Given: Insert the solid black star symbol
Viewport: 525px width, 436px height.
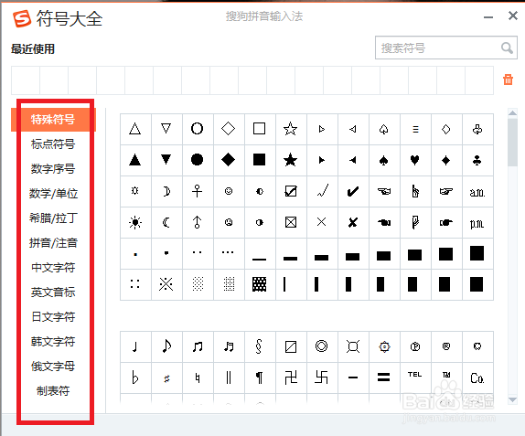Looking at the screenshot, I should click(290, 160).
